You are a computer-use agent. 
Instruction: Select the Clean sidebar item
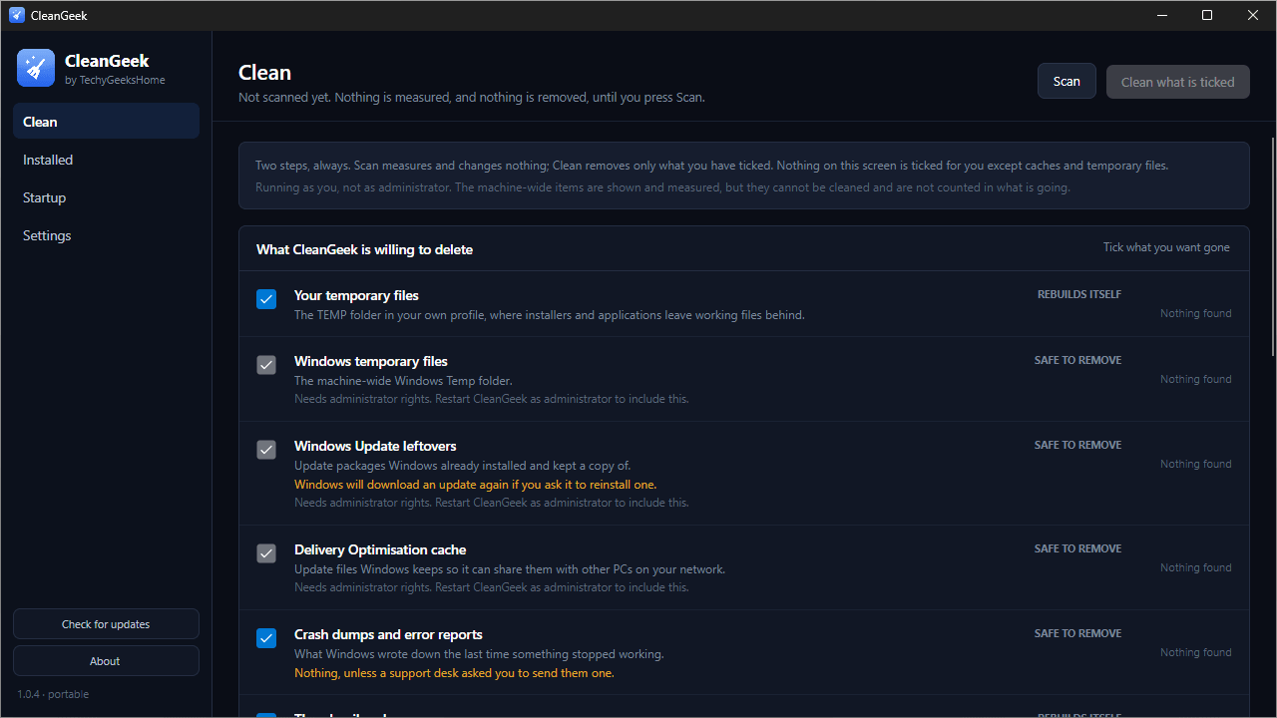pos(106,122)
